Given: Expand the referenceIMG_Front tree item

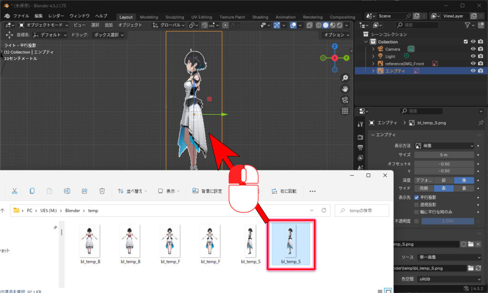Looking at the screenshot, I should click(x=373, y=63).
